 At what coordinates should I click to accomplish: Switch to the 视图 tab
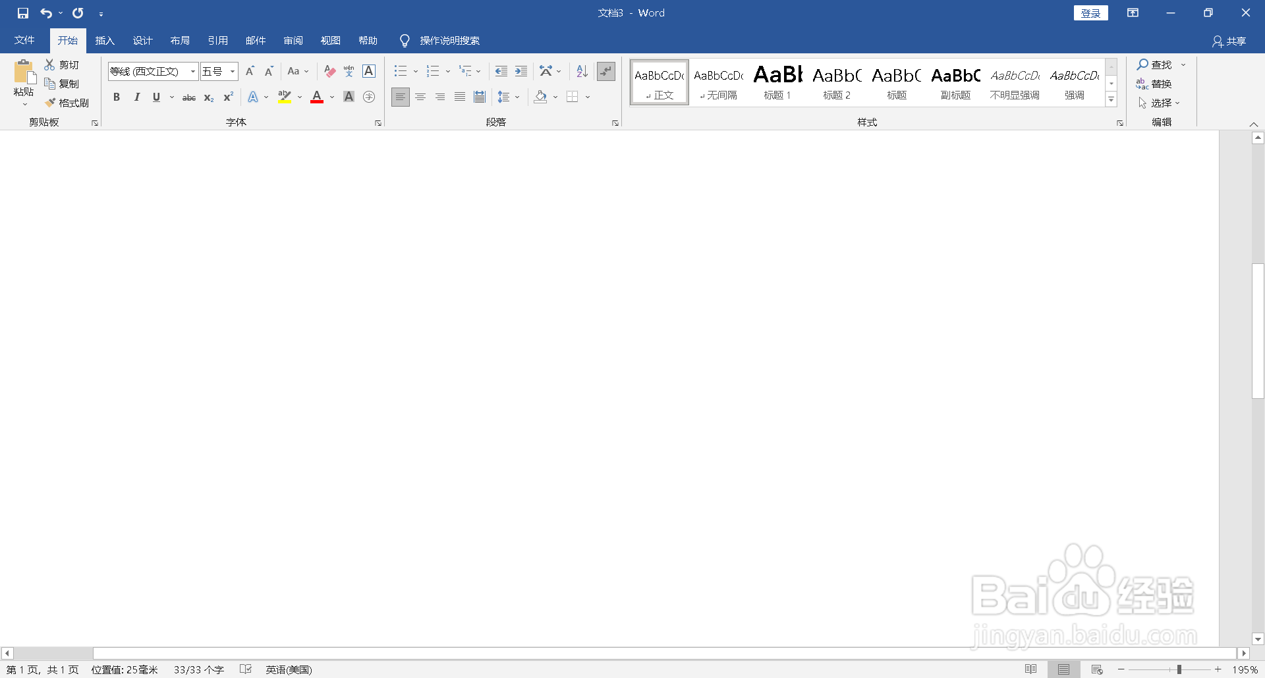click(x=331, y=41)
